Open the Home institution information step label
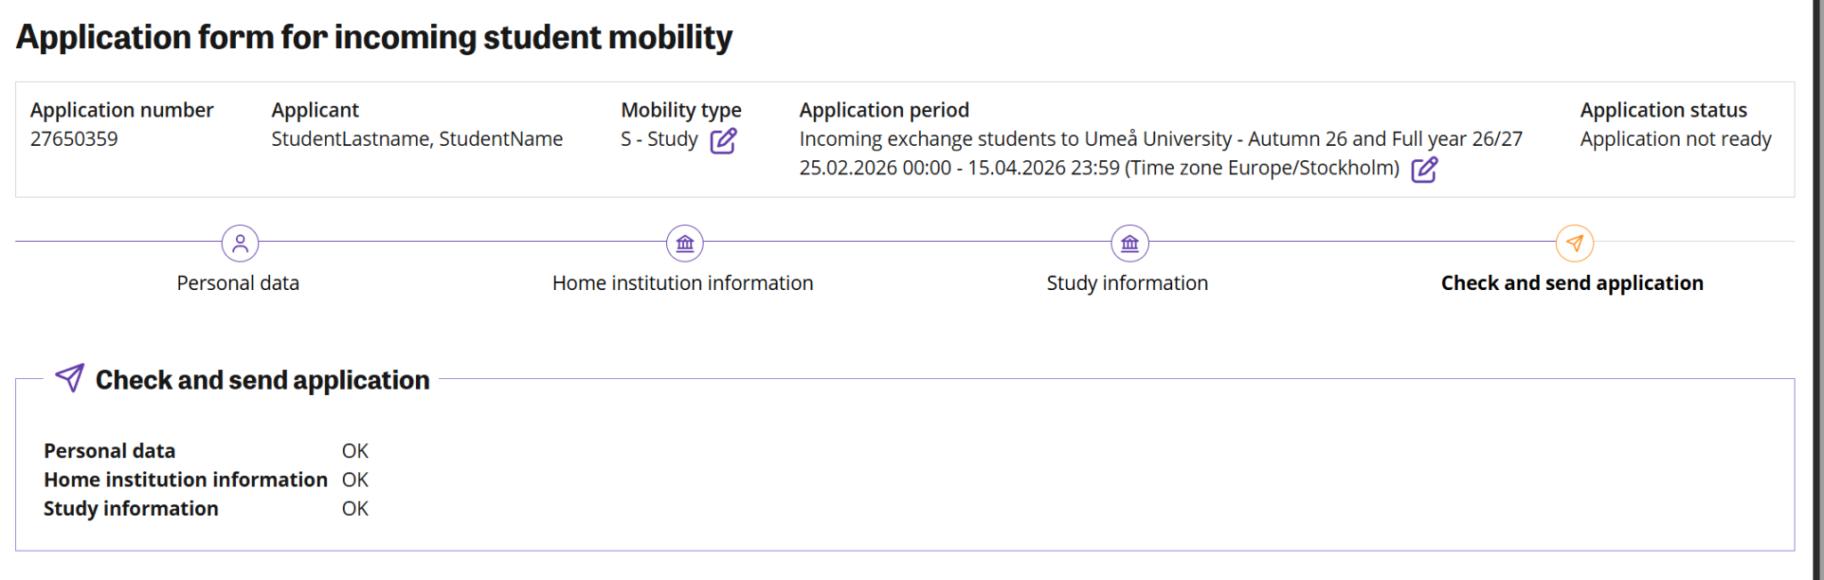 pos(682,283)
